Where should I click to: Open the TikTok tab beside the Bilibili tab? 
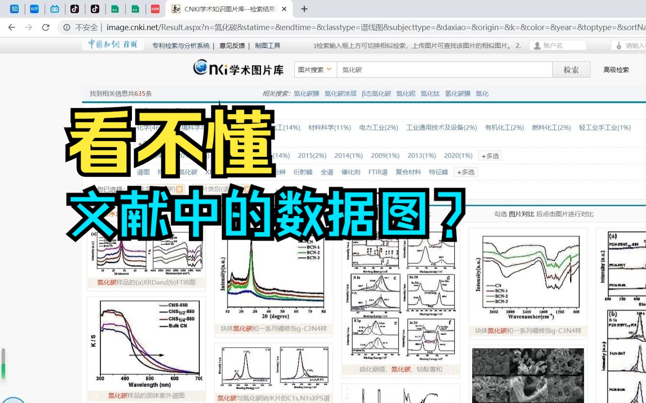coord(75,9)
